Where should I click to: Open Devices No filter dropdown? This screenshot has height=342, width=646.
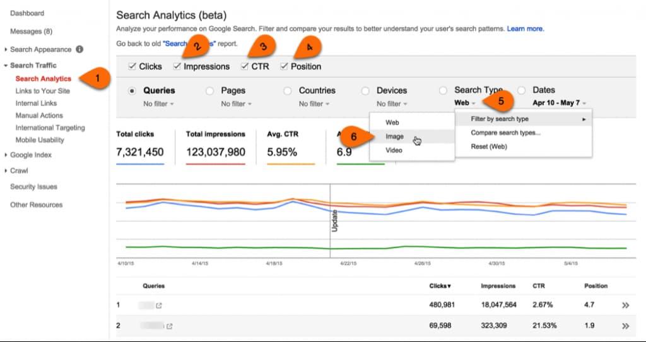(x=392, y=104)
